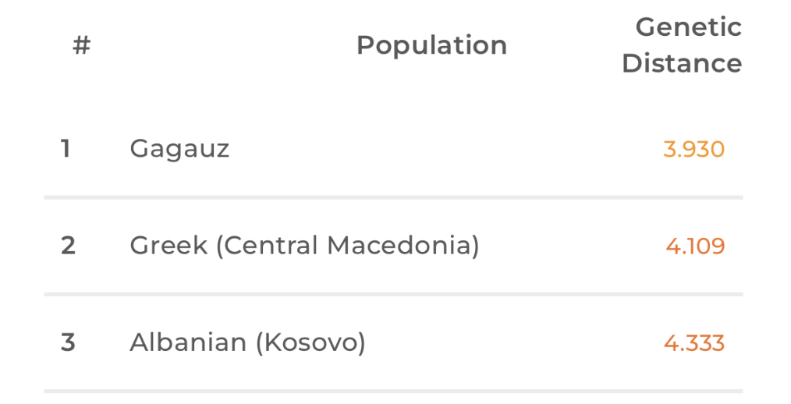Viewport: 791px width, 404px height.
Task: Click the opening parenthesis before "Central"
Action: 220,246
